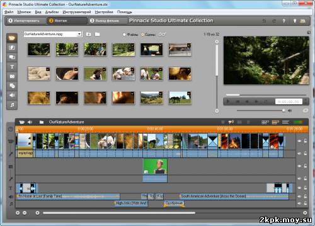Adjust the player volume slider knob
Screen dimensions: 315x226
(283, 110)
